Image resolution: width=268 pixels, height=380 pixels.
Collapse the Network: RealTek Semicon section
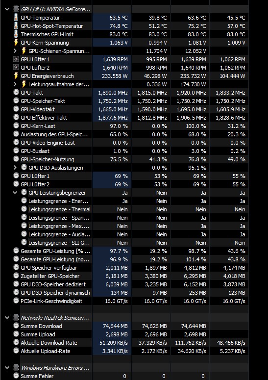[7, 318]
